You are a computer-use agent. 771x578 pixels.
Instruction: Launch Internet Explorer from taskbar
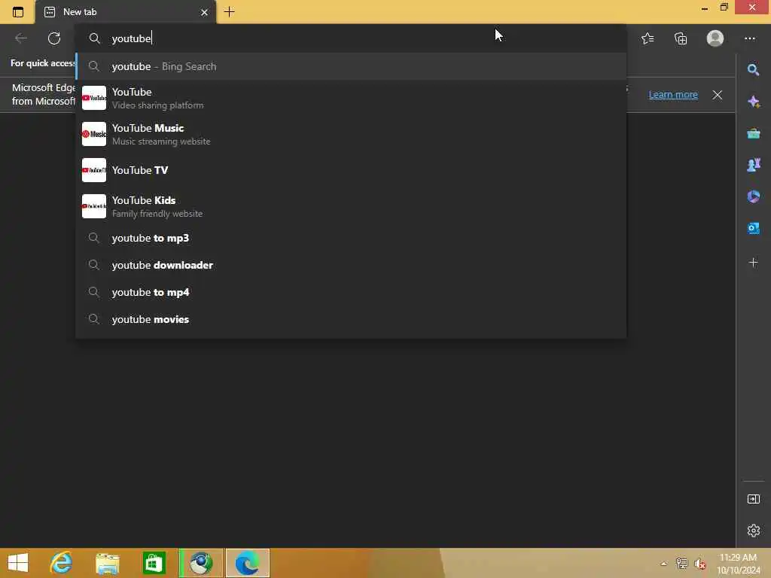coord(62,563)
